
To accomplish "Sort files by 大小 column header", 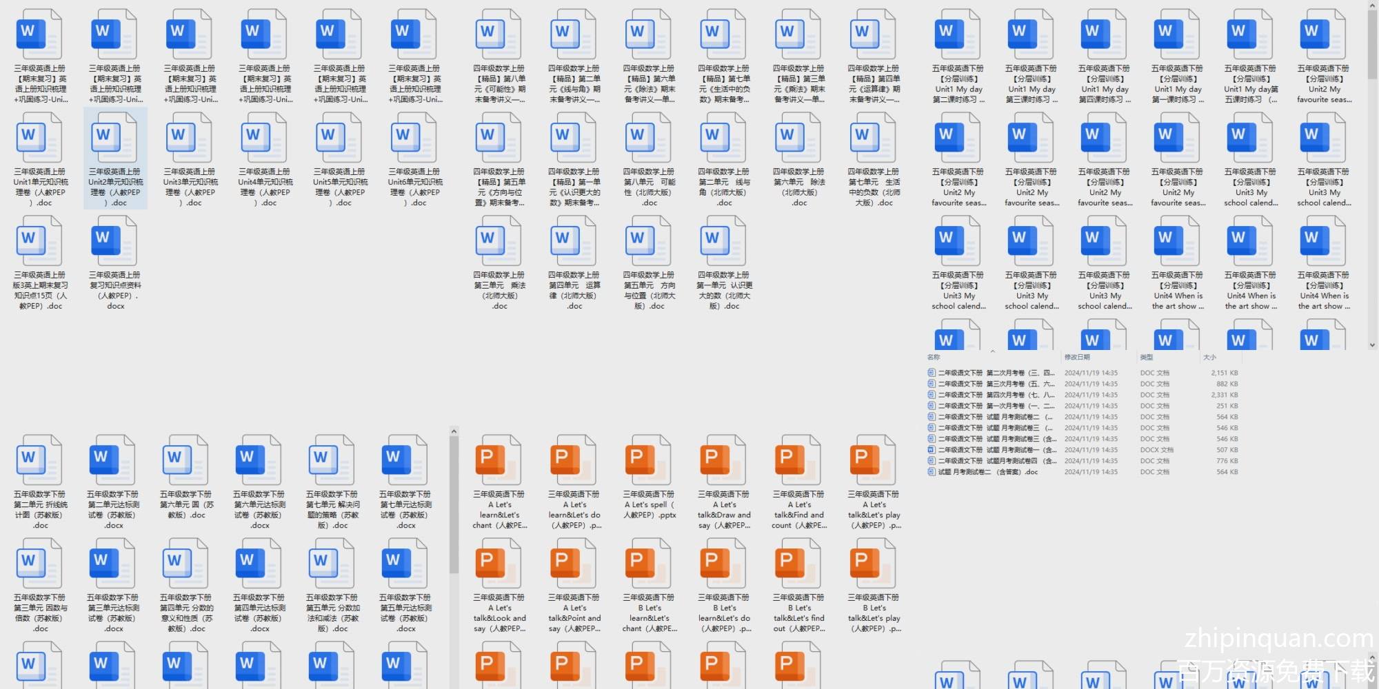I will pos(1209,357).
